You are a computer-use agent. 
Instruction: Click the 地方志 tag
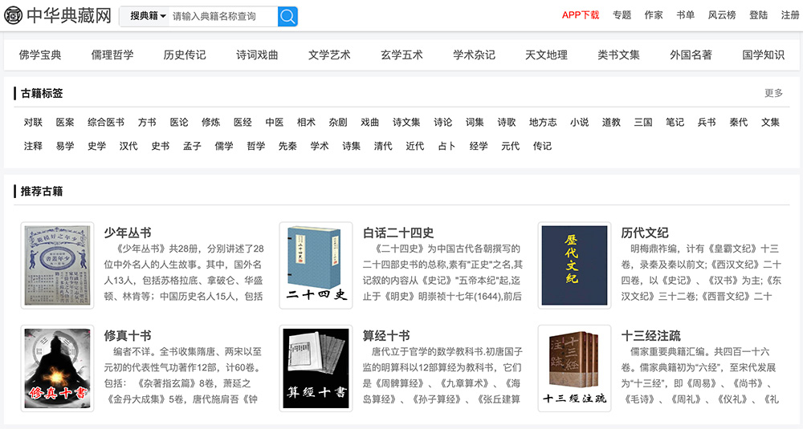point(543,122)
